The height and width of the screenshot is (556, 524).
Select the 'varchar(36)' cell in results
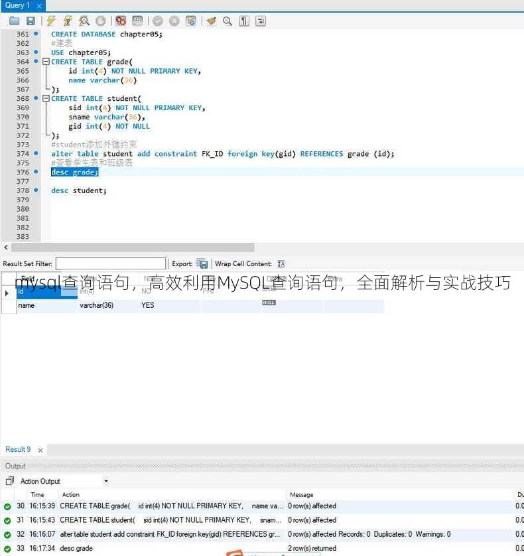[109, 305]
